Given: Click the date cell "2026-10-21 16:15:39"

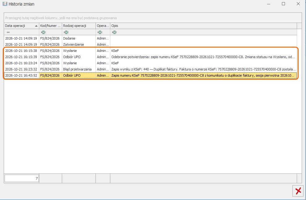Looking at the screenshot, I should [x=21, y=57].
